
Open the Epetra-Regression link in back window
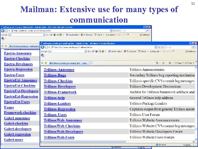pos(18,70)
